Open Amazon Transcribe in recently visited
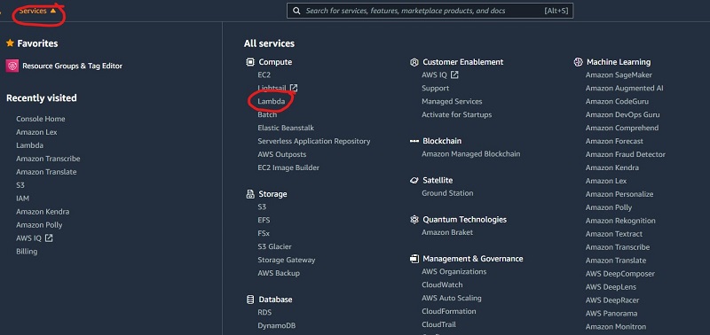 [48, 159]
